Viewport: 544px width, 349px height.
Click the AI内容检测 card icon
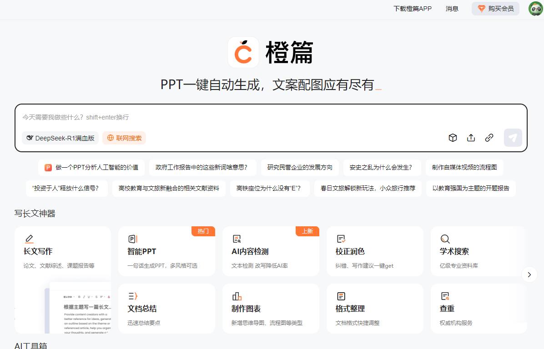click(x=237, y=239)
